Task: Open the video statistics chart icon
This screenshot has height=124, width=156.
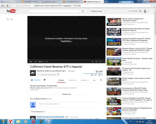Action: pos(94,80)
